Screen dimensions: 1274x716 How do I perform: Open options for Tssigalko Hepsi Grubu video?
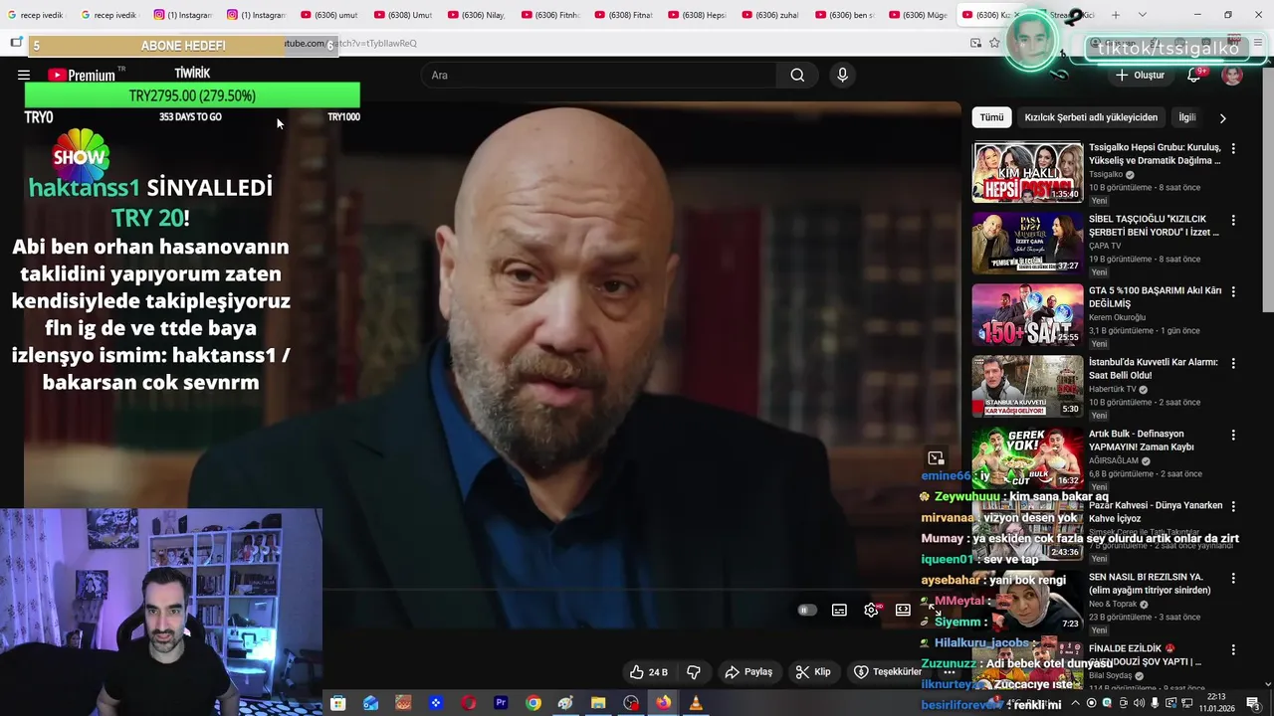tap(1233, 148)
